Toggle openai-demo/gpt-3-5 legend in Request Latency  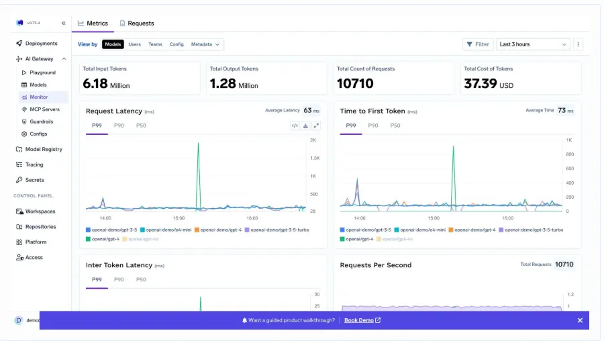(x=111, y=230)
